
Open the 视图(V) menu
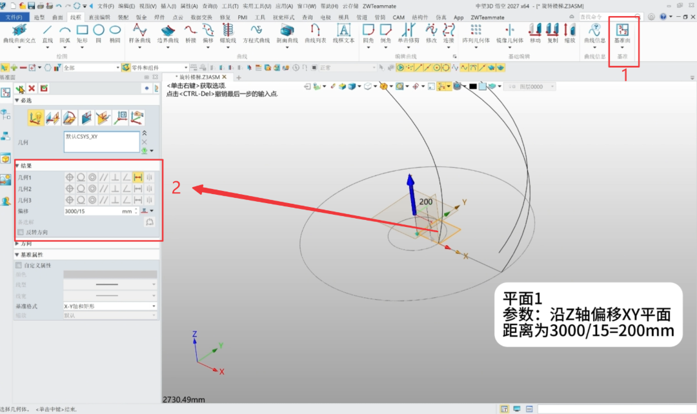coord(148,6)
